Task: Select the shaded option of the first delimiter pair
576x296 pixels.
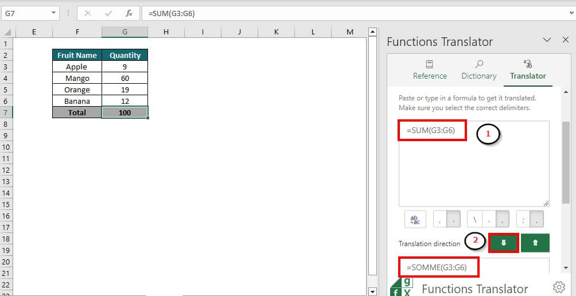Action: pyautogui.click(x=453, y=219)
